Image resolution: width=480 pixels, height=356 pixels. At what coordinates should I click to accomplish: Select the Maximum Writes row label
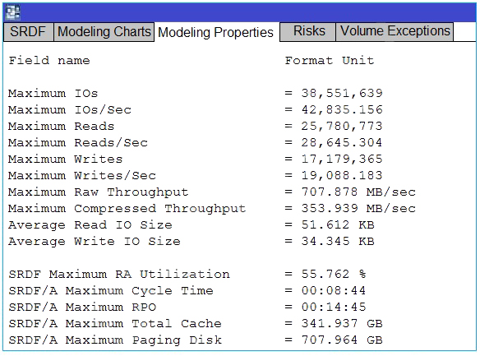pos(65,159)
